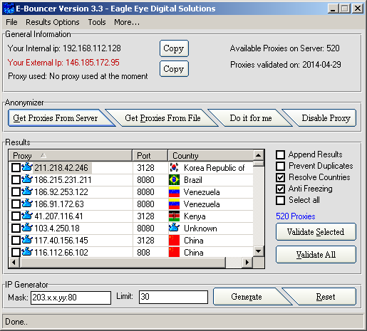
Task: Click the IP Generator Mask field
Action: point(71,298)
